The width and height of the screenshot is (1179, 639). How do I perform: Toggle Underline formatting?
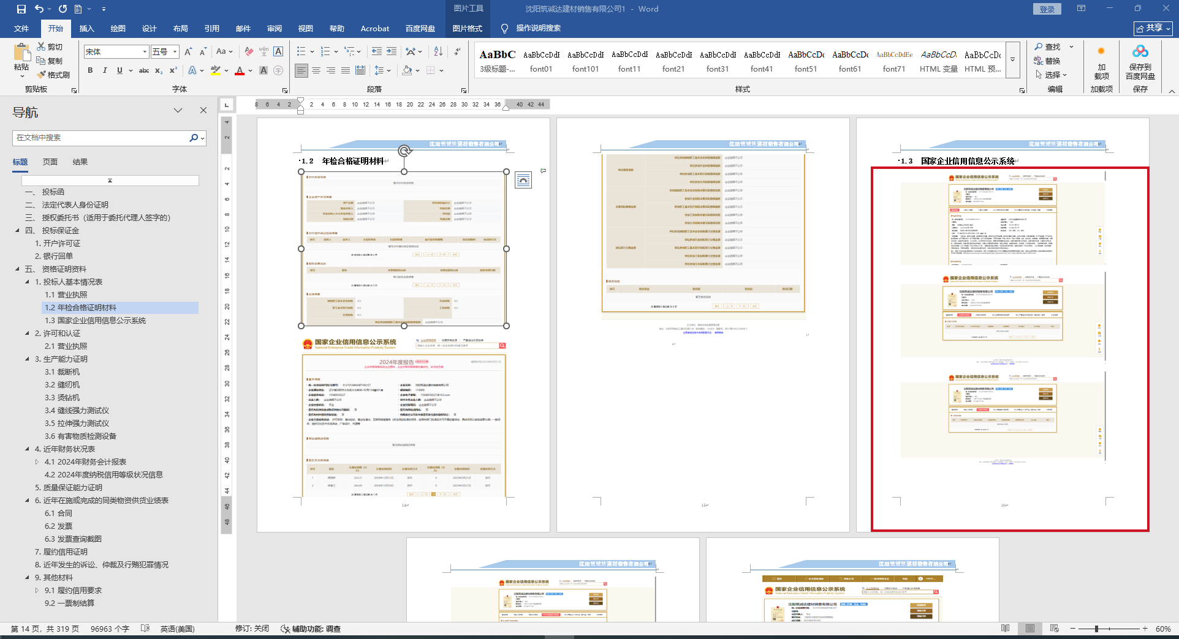tap(119, 70)
